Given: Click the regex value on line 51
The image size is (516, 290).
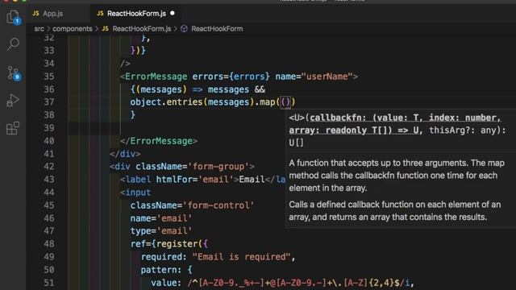Looking at the screenshot, I should [299, 283].
